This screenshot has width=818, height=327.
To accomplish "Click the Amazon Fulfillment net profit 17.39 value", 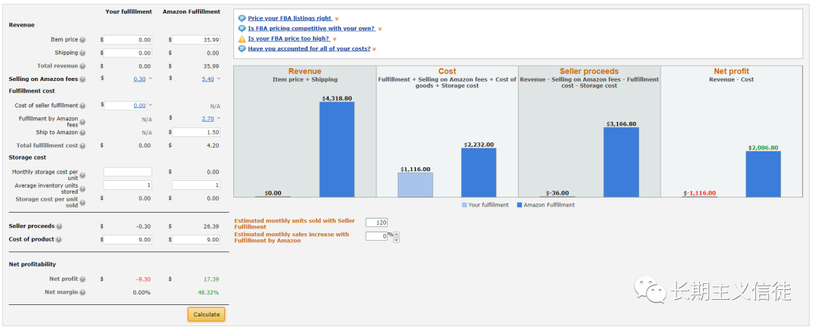I will 211,279.
